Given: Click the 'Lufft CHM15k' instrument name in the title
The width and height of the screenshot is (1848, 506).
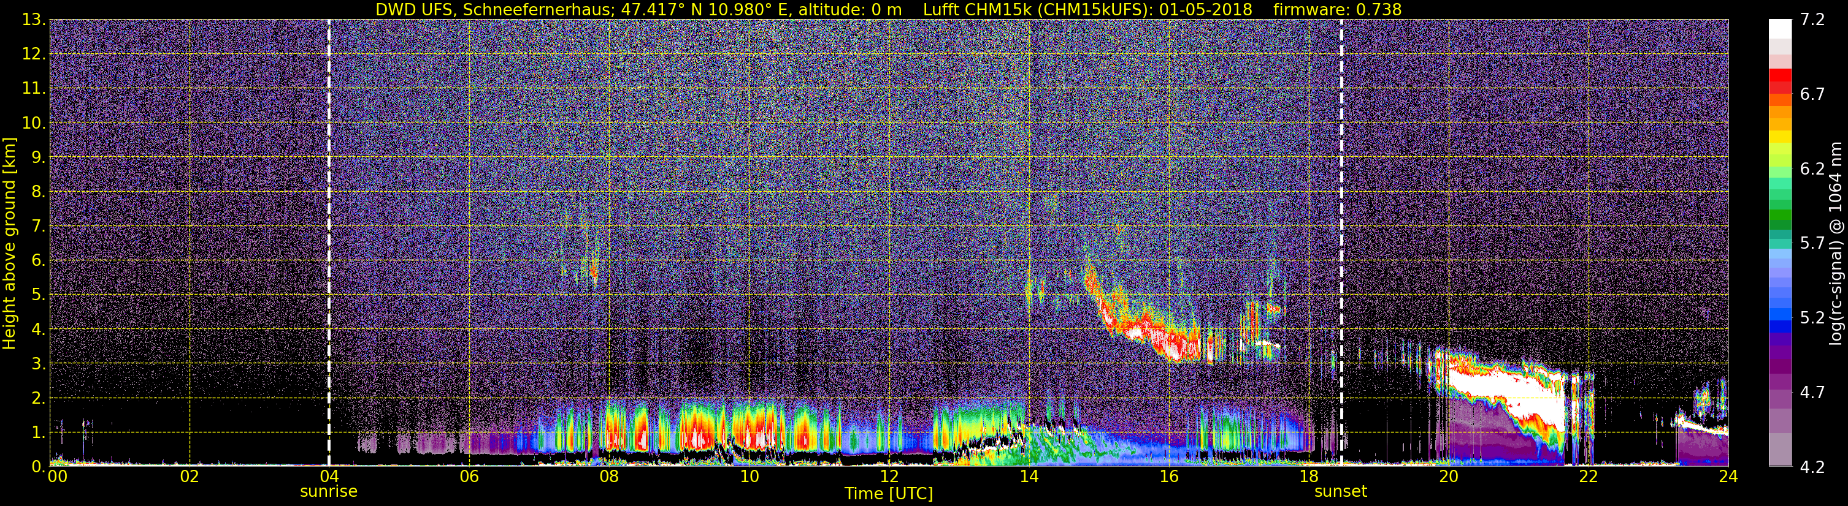Looking at the screenshot, I should (x=978, y=9).
